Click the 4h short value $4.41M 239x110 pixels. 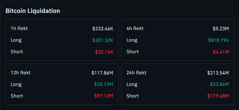[221, 52]
